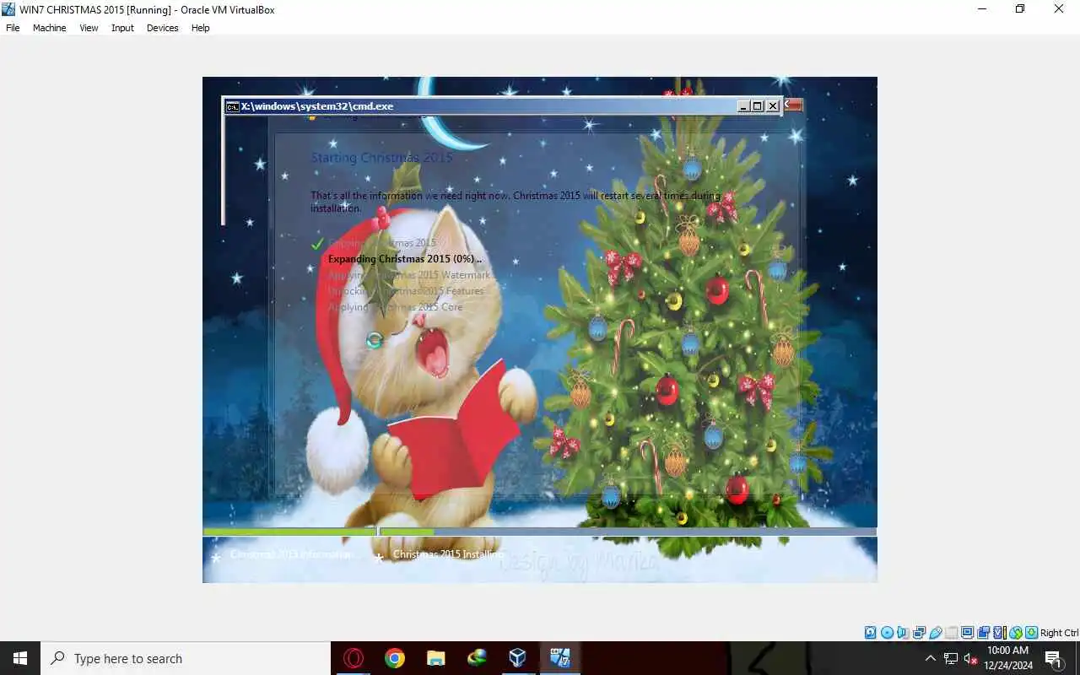The height and width of the screenshot is (675, 1080).
Task: Click the cmd.exe title bar system icon
Action: (232, 106)
